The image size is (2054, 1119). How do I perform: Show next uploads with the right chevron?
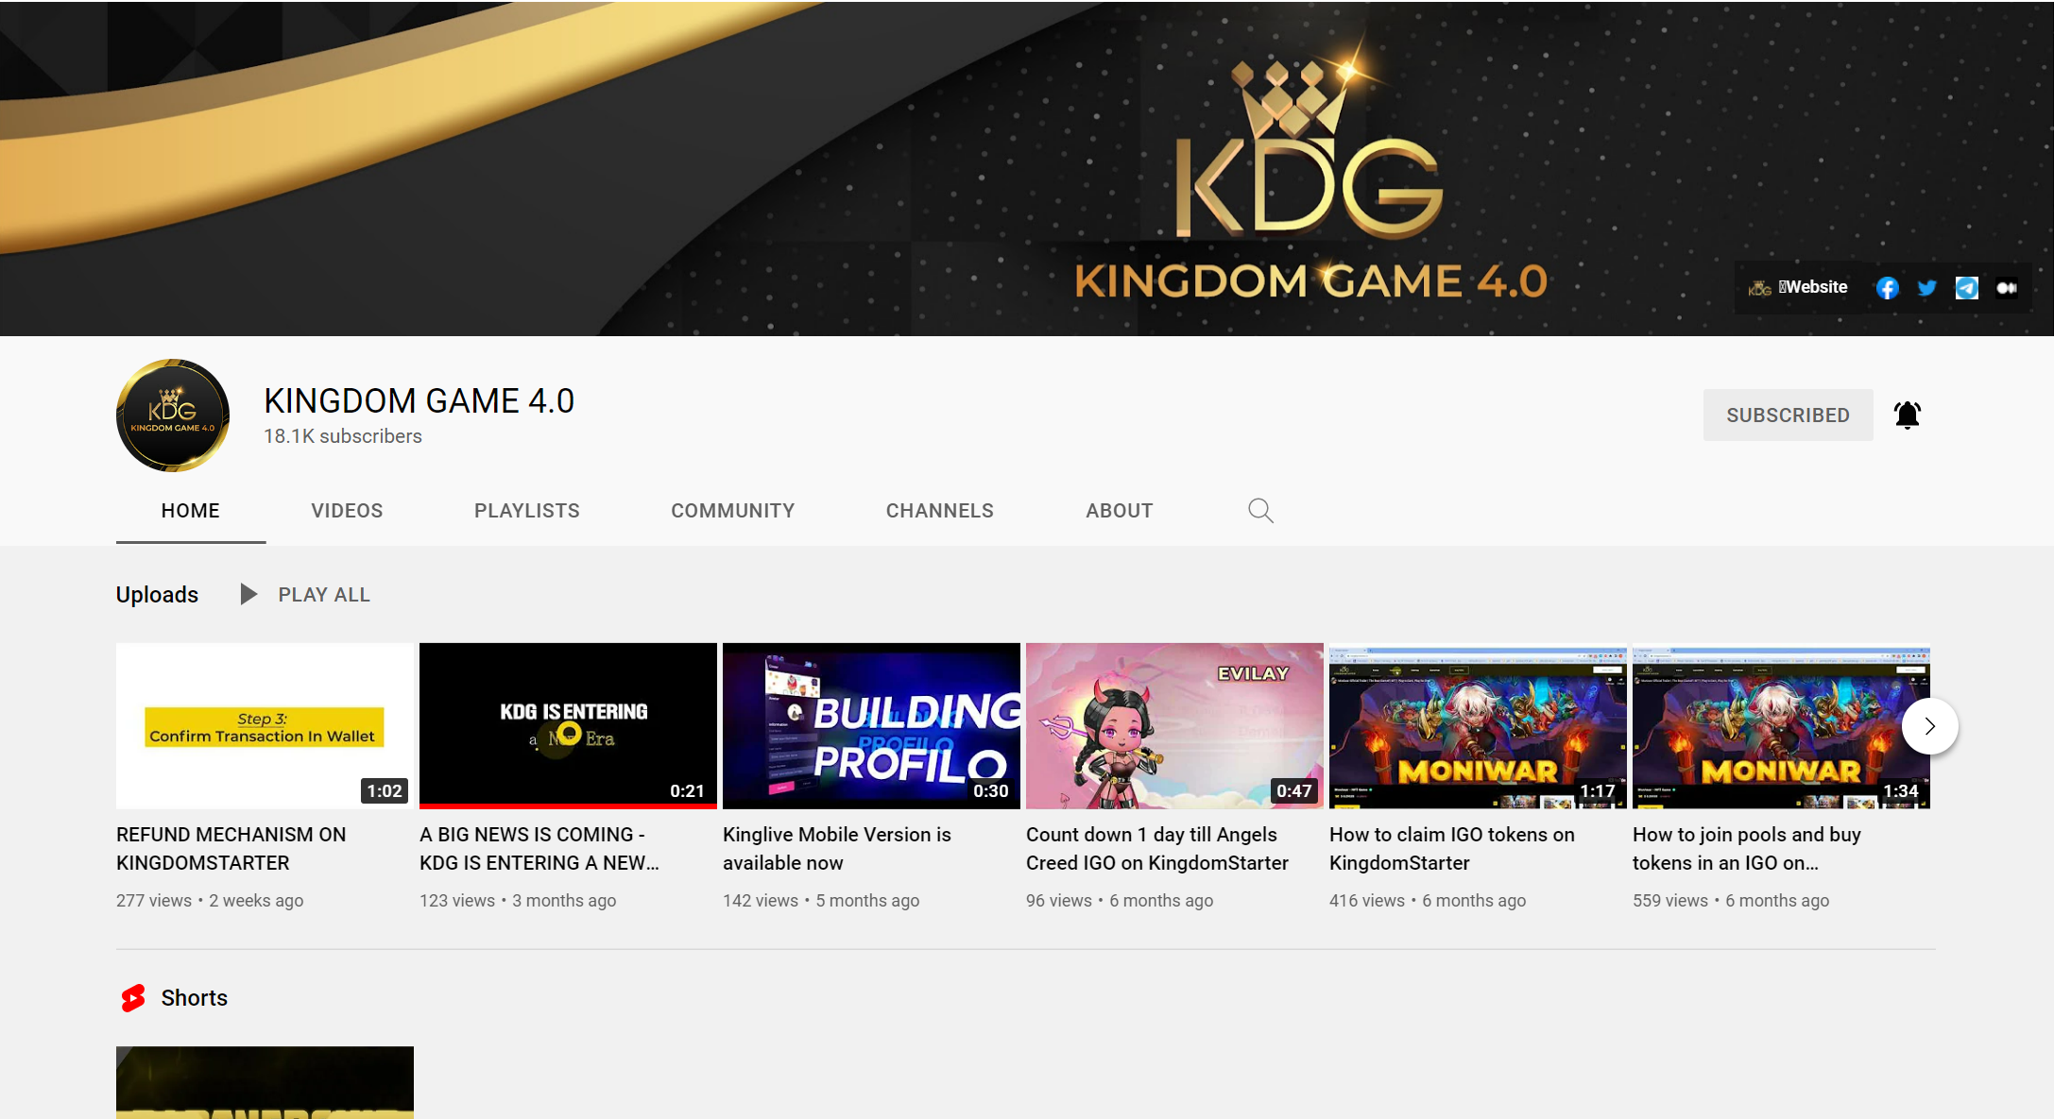(1929, 726)
